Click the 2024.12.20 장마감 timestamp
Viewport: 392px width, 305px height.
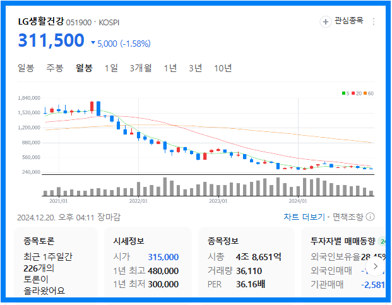pyautogui.click(x=69, y=217)
